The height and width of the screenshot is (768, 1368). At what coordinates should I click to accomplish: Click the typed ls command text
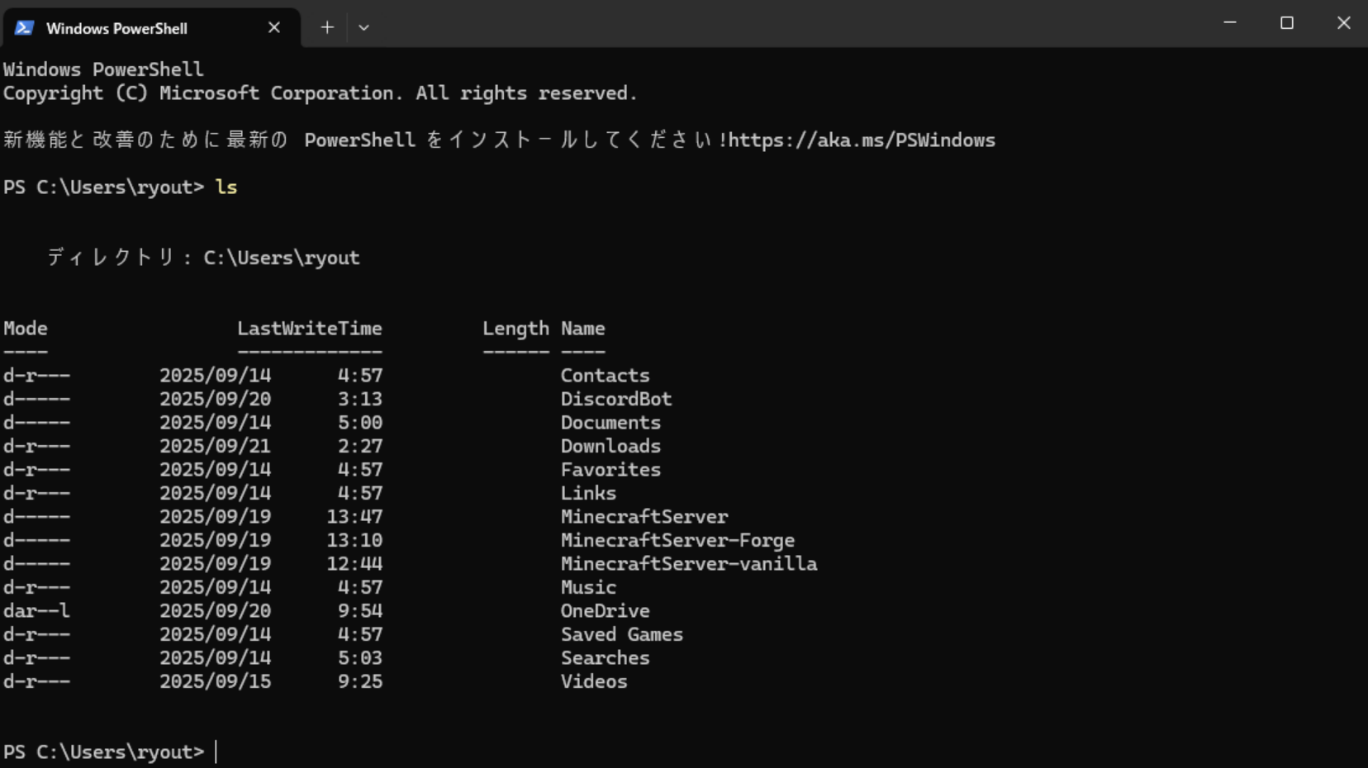226,187
